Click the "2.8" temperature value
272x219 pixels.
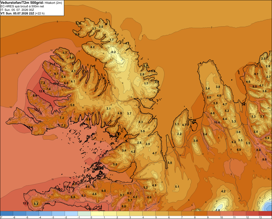(x=268, y=66)
